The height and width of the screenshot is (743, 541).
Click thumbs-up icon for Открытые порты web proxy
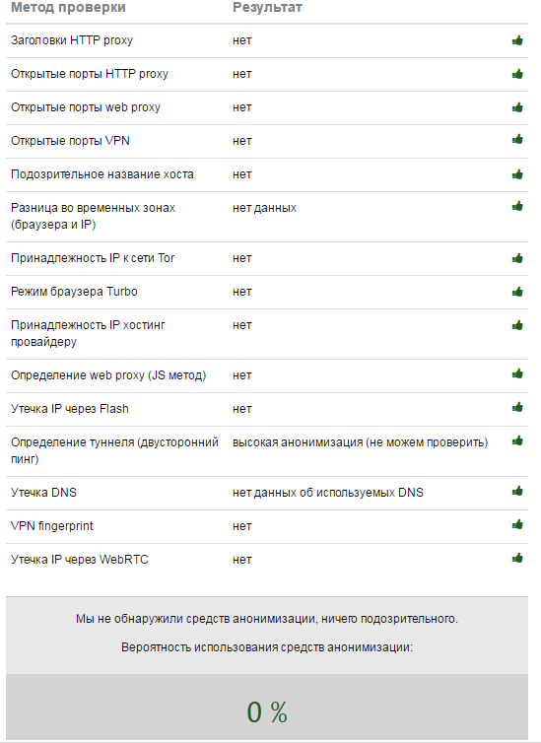(517, 107)
